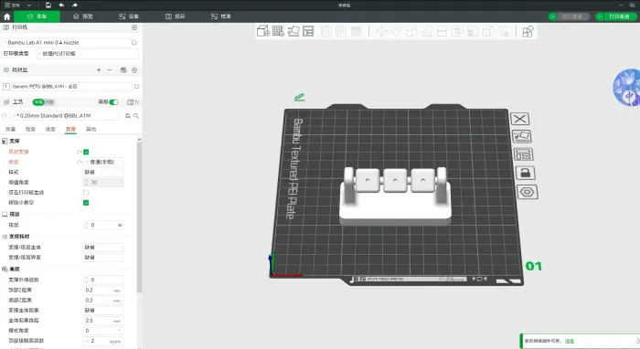This screenshot has width=640, height=349.
Task: Toggle the 高级 advanced mode switch
Action: coord(113,102)
